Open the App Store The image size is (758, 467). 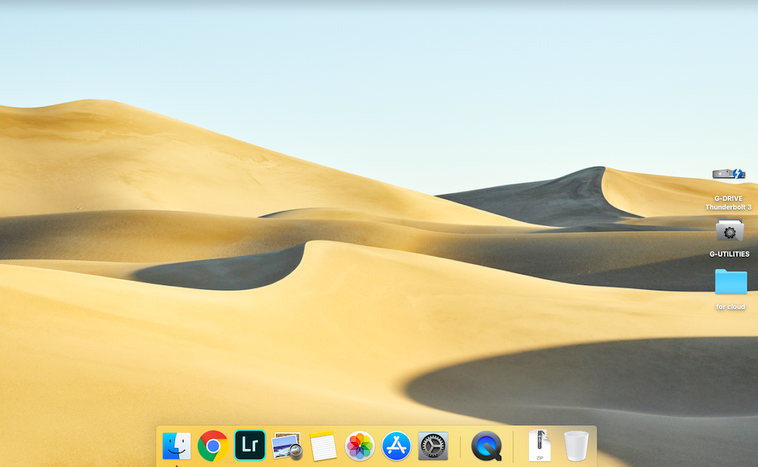click(396, 446)
